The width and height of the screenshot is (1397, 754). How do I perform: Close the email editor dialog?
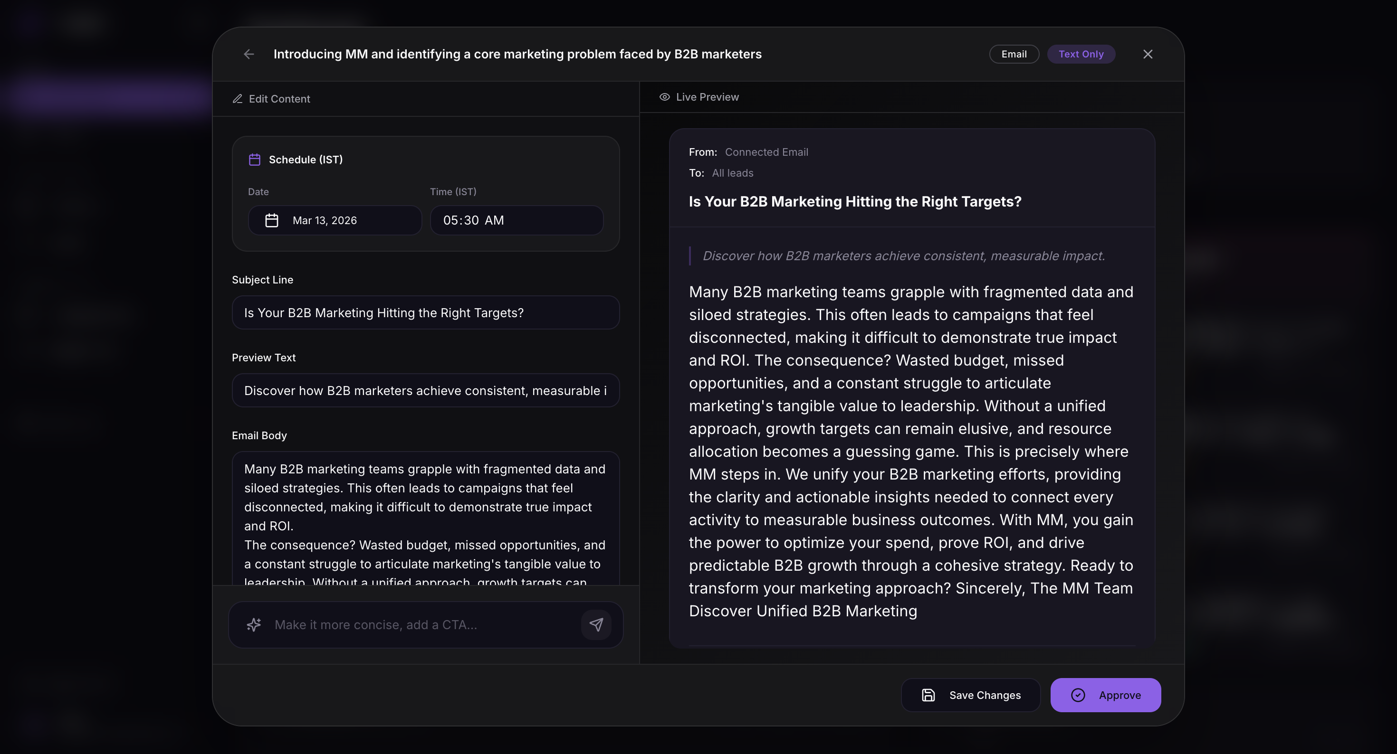1148,54
